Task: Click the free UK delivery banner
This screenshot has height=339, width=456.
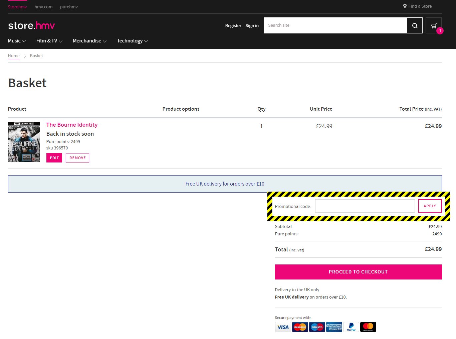Action: 225,184
